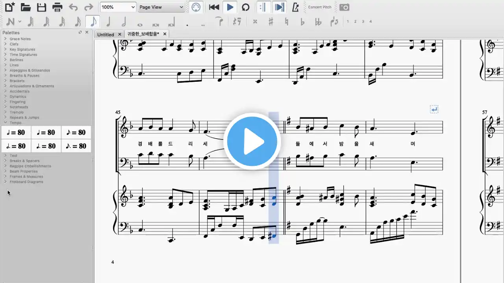Print the score with the printer icon

[x=57, y=7]
